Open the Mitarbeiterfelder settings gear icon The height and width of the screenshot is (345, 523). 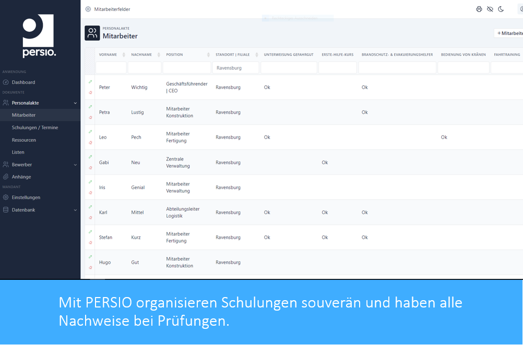click(88, 9)
